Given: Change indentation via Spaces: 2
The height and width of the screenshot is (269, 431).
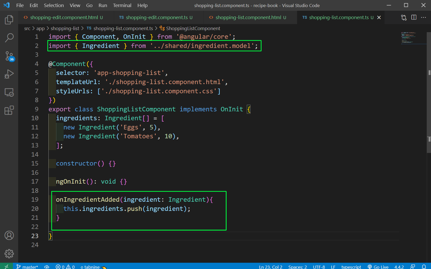Looking at the screenshot, I should click(x=297, y=267).
